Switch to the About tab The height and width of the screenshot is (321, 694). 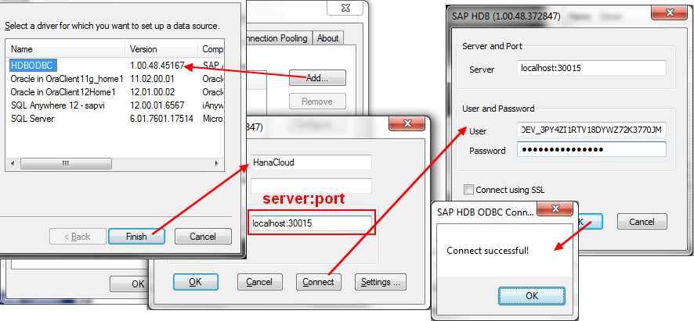click(x=327, y=38)
